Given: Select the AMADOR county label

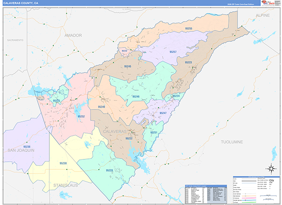Looking at the screenshot, I should [x=74, y=35].
